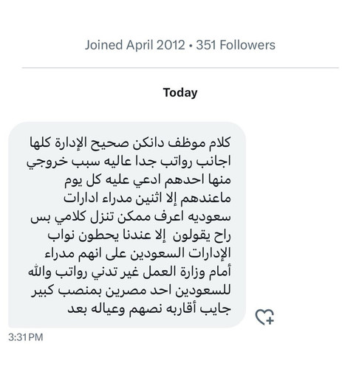This screenshot has height=369, width=342.
Task: Select the line beginning with للسعودين احد
Action: [x=131, y=291]
